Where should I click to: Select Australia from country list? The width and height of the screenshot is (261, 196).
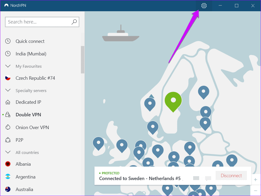click(x=24, y=189)
